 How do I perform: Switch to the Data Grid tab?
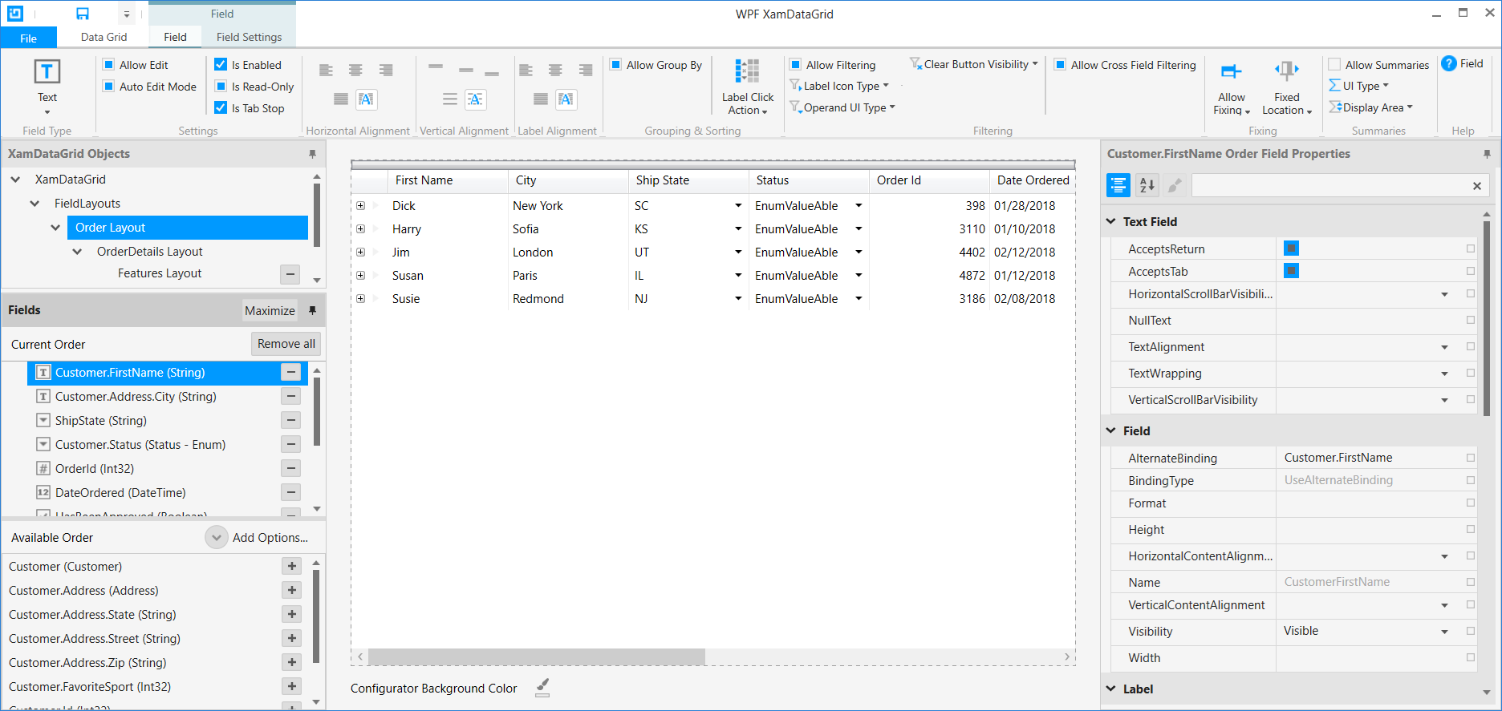point(104,37)
